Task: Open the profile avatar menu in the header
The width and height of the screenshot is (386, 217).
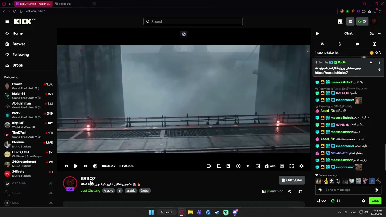Action: [x=374, y=21]
